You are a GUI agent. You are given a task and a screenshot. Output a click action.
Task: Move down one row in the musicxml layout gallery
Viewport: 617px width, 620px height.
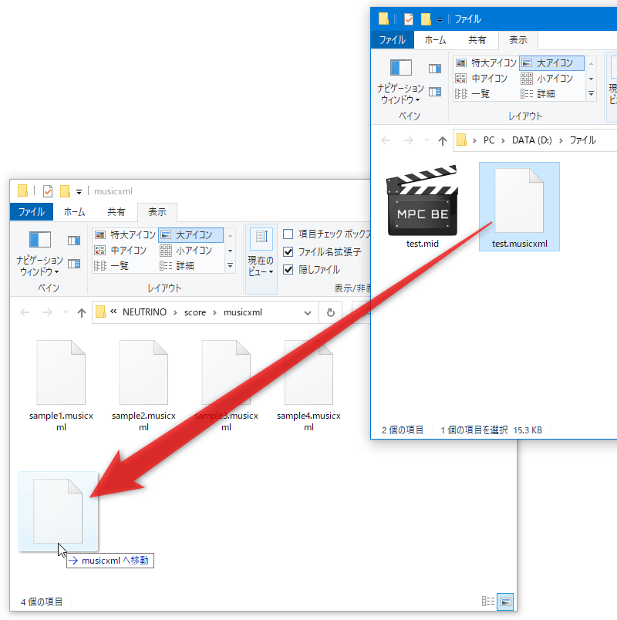230,251
